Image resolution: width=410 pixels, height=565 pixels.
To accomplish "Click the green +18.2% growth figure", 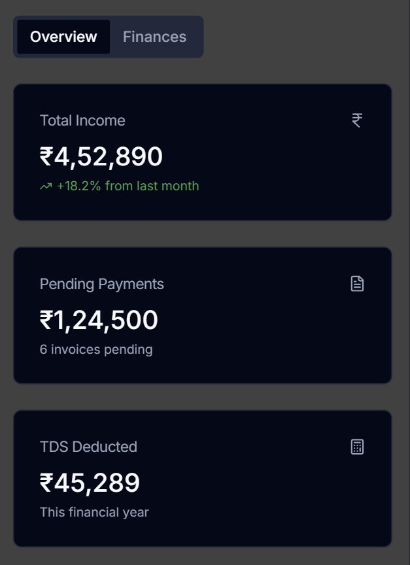I will (79, 186).
